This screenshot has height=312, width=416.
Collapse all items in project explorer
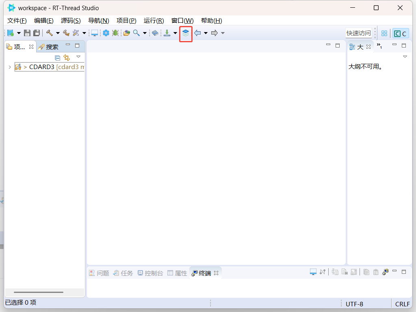point(58,58)
